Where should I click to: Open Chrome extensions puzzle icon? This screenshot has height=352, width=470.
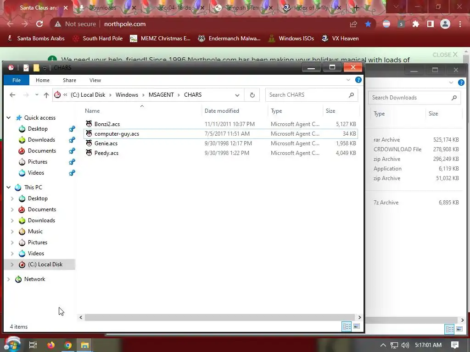[416, 24]
